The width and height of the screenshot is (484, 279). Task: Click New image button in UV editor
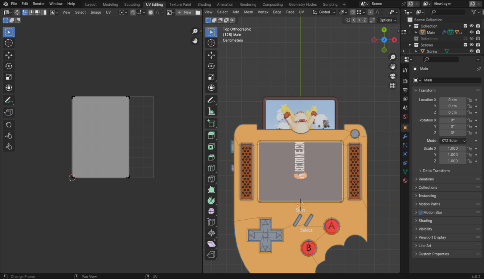pos(185,12)
